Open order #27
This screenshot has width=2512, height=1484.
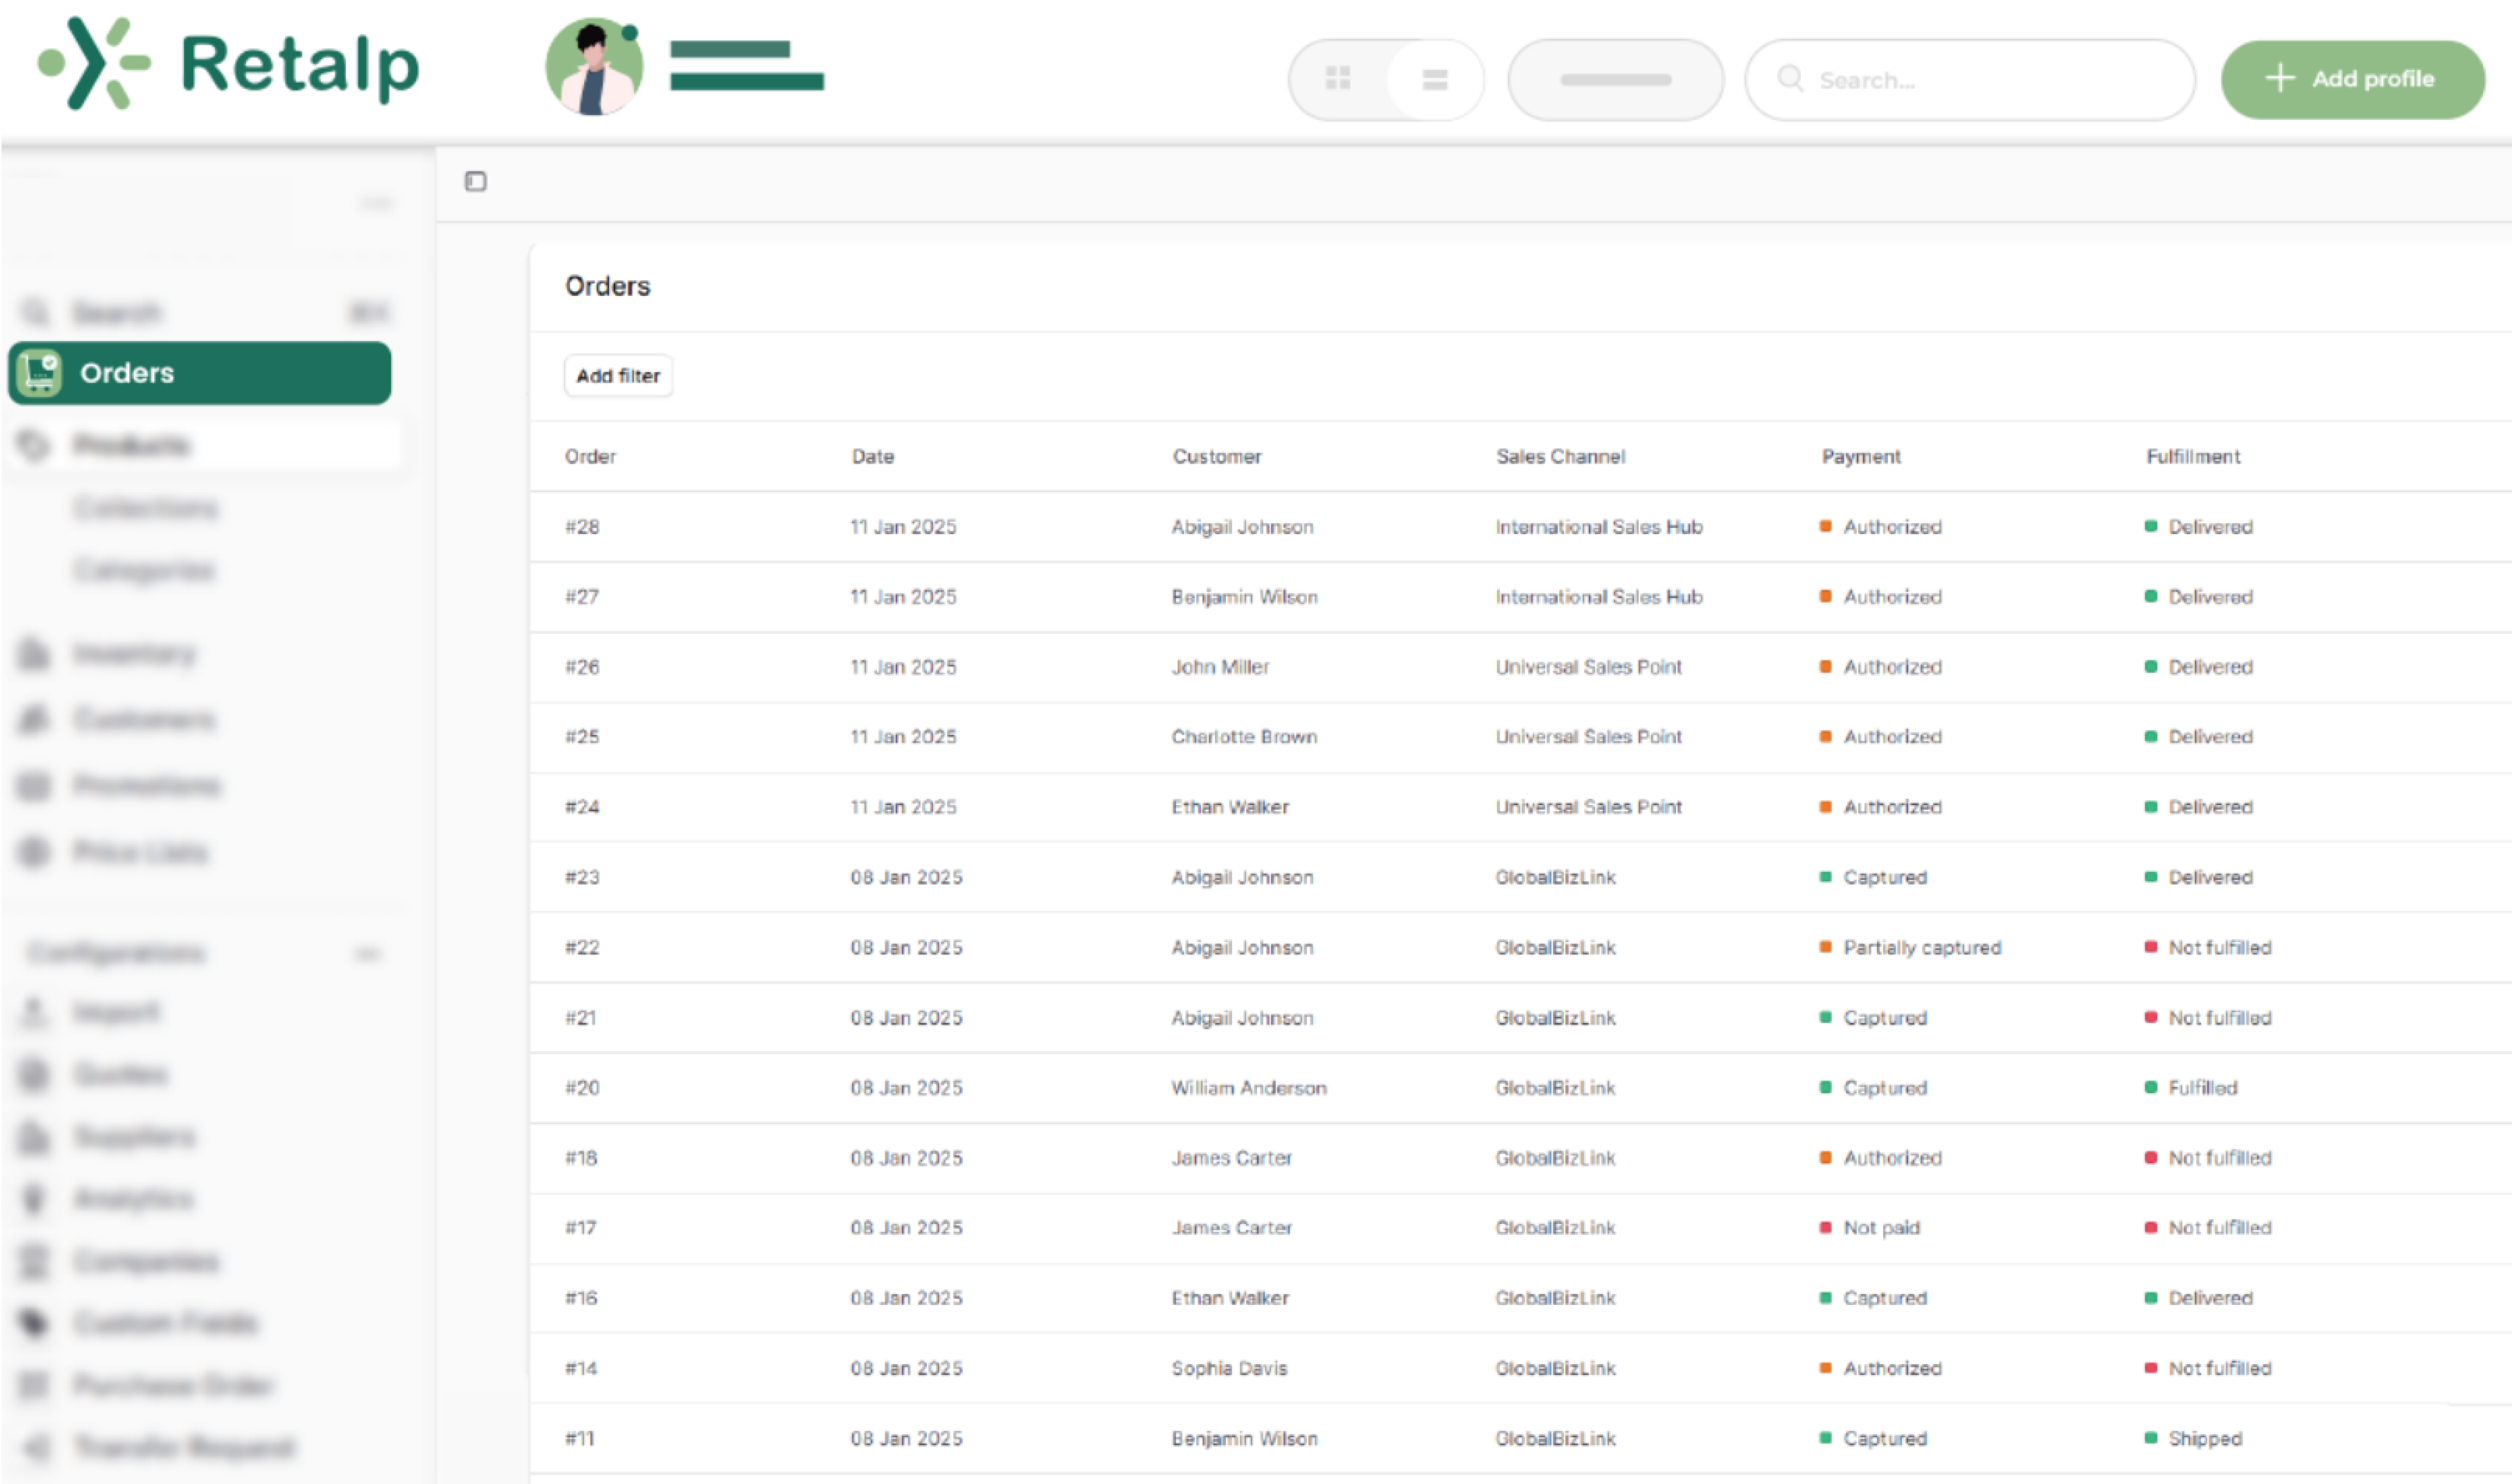582,597
